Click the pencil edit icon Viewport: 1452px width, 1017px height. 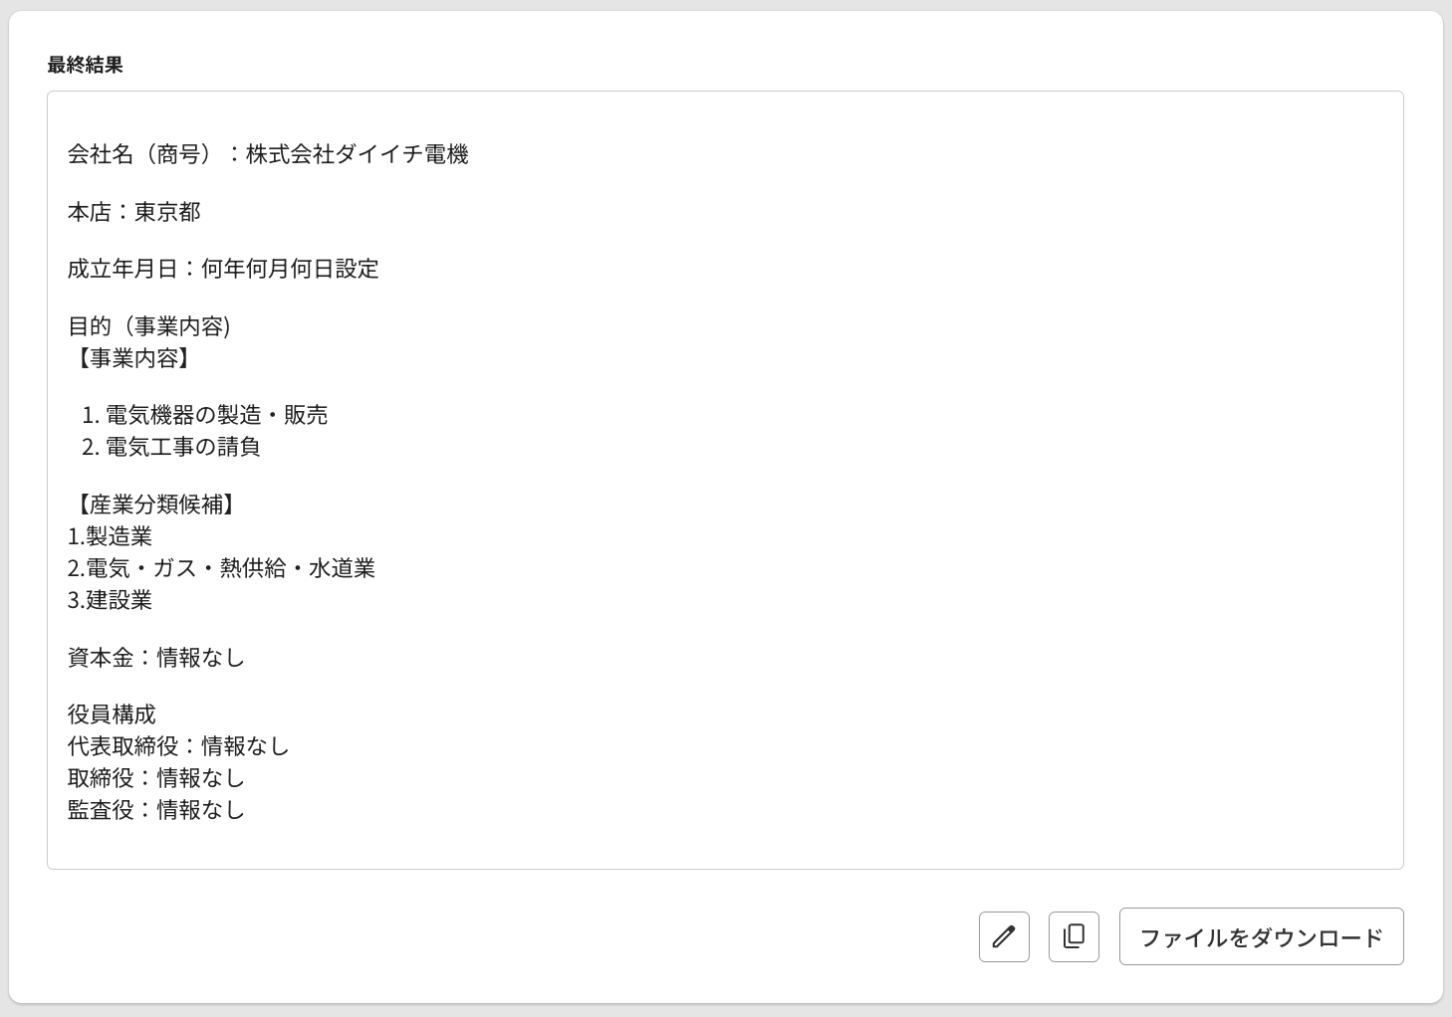point(1004,936)
